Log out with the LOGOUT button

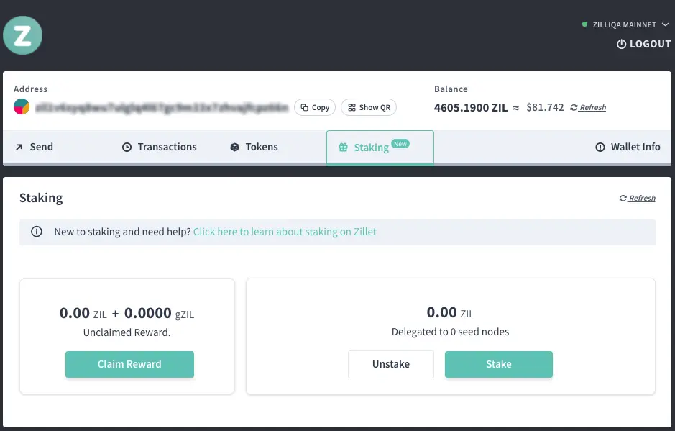(x=643, y=44)
